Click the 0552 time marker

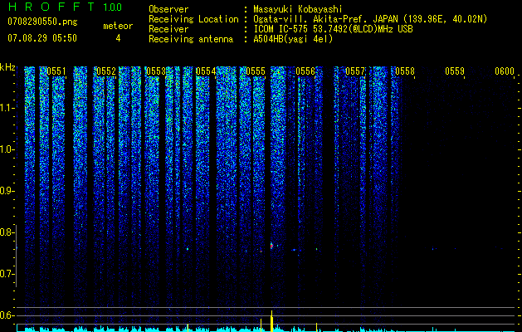click(106, 71)
